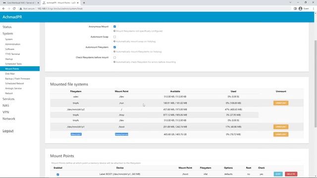
Task: Click the browser address bar URL
Action: [60, 9]
